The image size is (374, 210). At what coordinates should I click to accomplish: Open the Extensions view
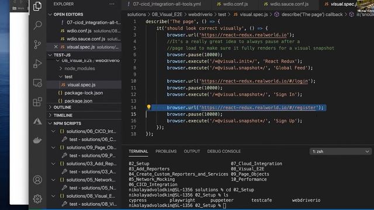(x=37, y=102)
